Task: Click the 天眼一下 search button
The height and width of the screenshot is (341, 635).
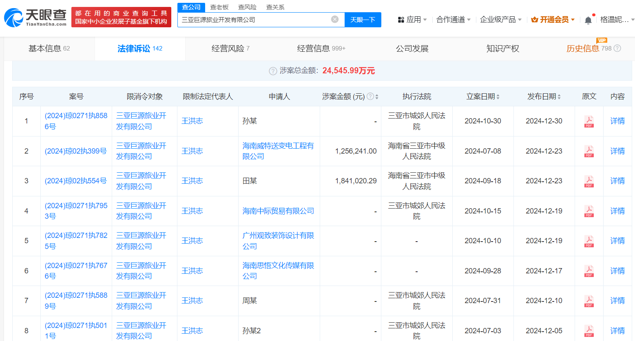Action: point(363,20)
